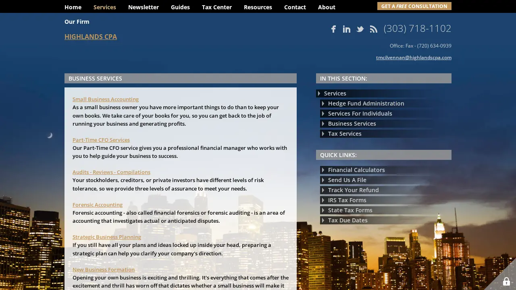
Task: Open Forensic Accounting link
Action: click(x=98, y=205)
